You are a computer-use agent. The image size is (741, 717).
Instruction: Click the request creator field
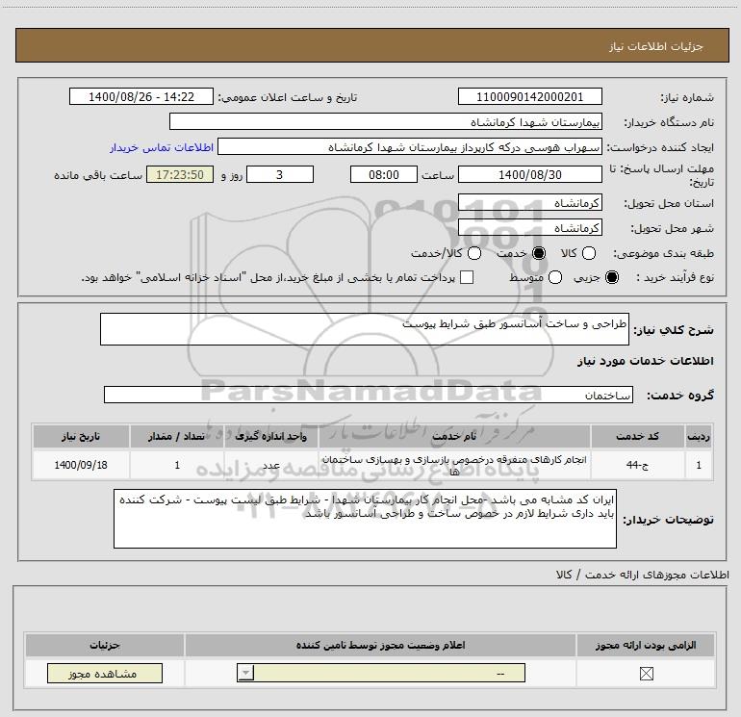pos(410,146)
